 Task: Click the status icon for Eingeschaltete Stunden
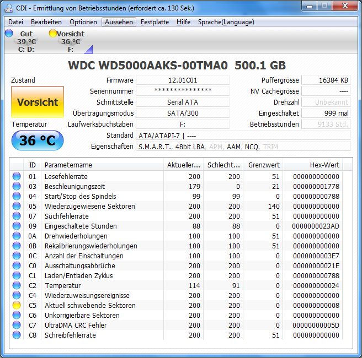point(17,226)
